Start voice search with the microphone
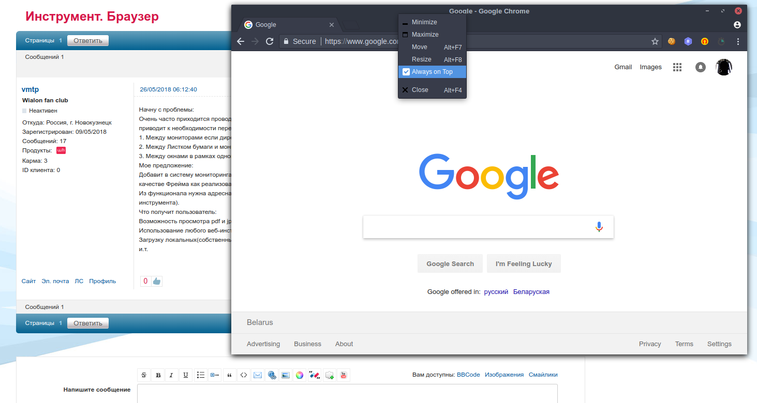This screenshot has width=757, height=403. click(599, 227)
